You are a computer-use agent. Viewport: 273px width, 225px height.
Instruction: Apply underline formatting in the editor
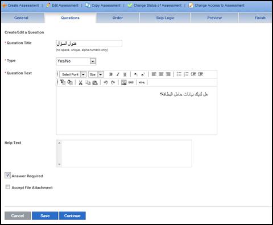tap(125, 74)
